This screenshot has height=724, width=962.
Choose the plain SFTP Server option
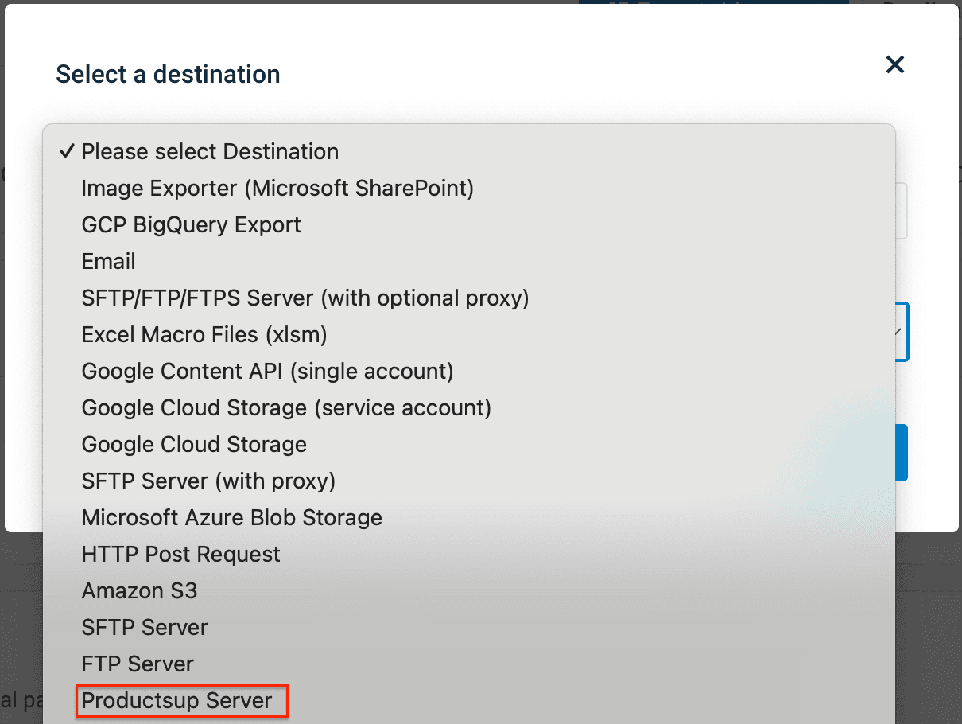tap(145, 628)
